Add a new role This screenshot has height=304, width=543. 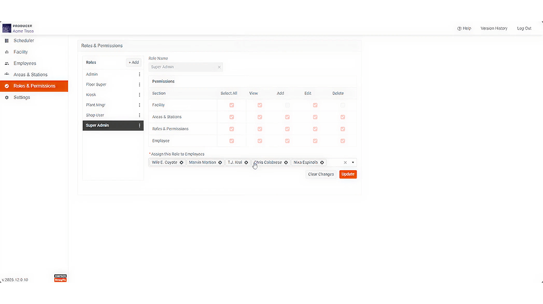tap(134, 62)
